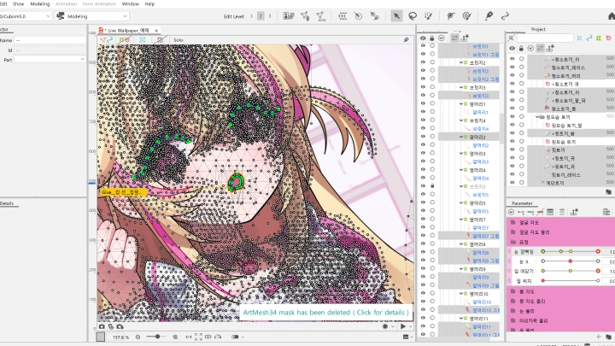Image resolution: width=615 pixels, height=346 pixels.
Task: Select the Lasso selection tool
Action: (413, 16)
